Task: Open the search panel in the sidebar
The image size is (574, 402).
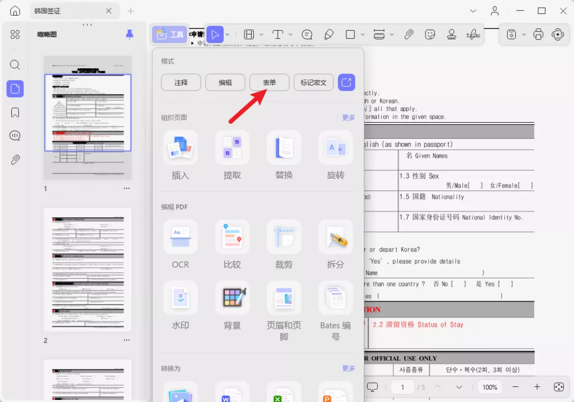Action: (15, 64)
